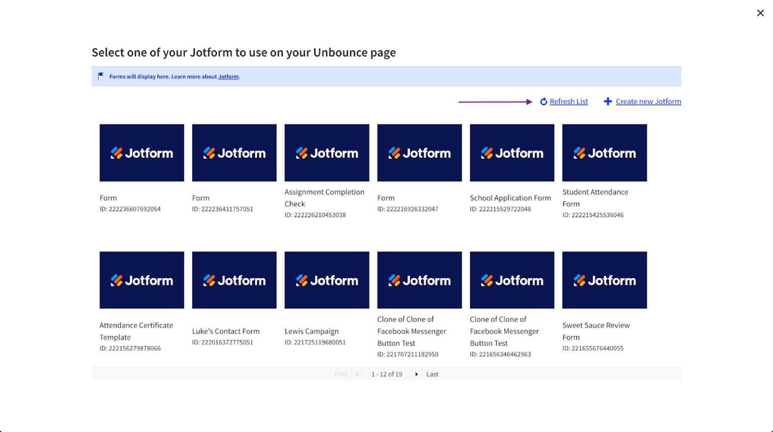The width and height of the screenshot is (773, 432).
Task: Click the page count showing 1 - 12 of 19
Action: (386, 374)
